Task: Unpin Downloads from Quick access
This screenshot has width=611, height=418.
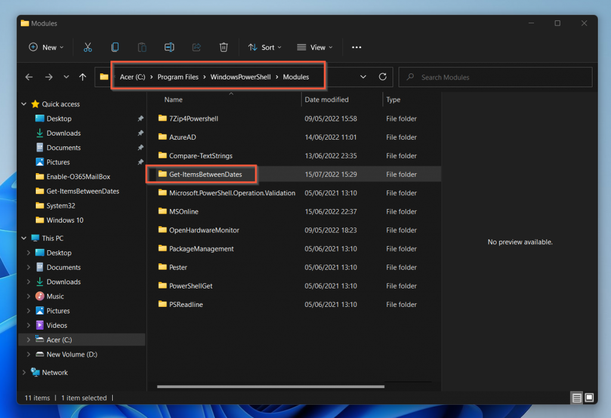Action: [141, 133]
